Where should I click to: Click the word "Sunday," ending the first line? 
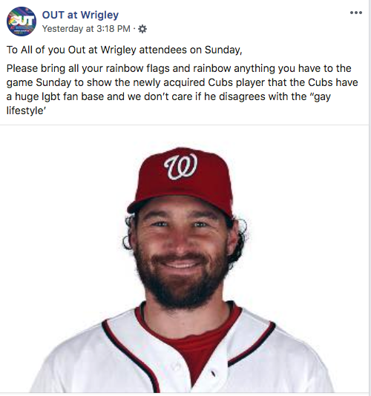coord(223,50)
